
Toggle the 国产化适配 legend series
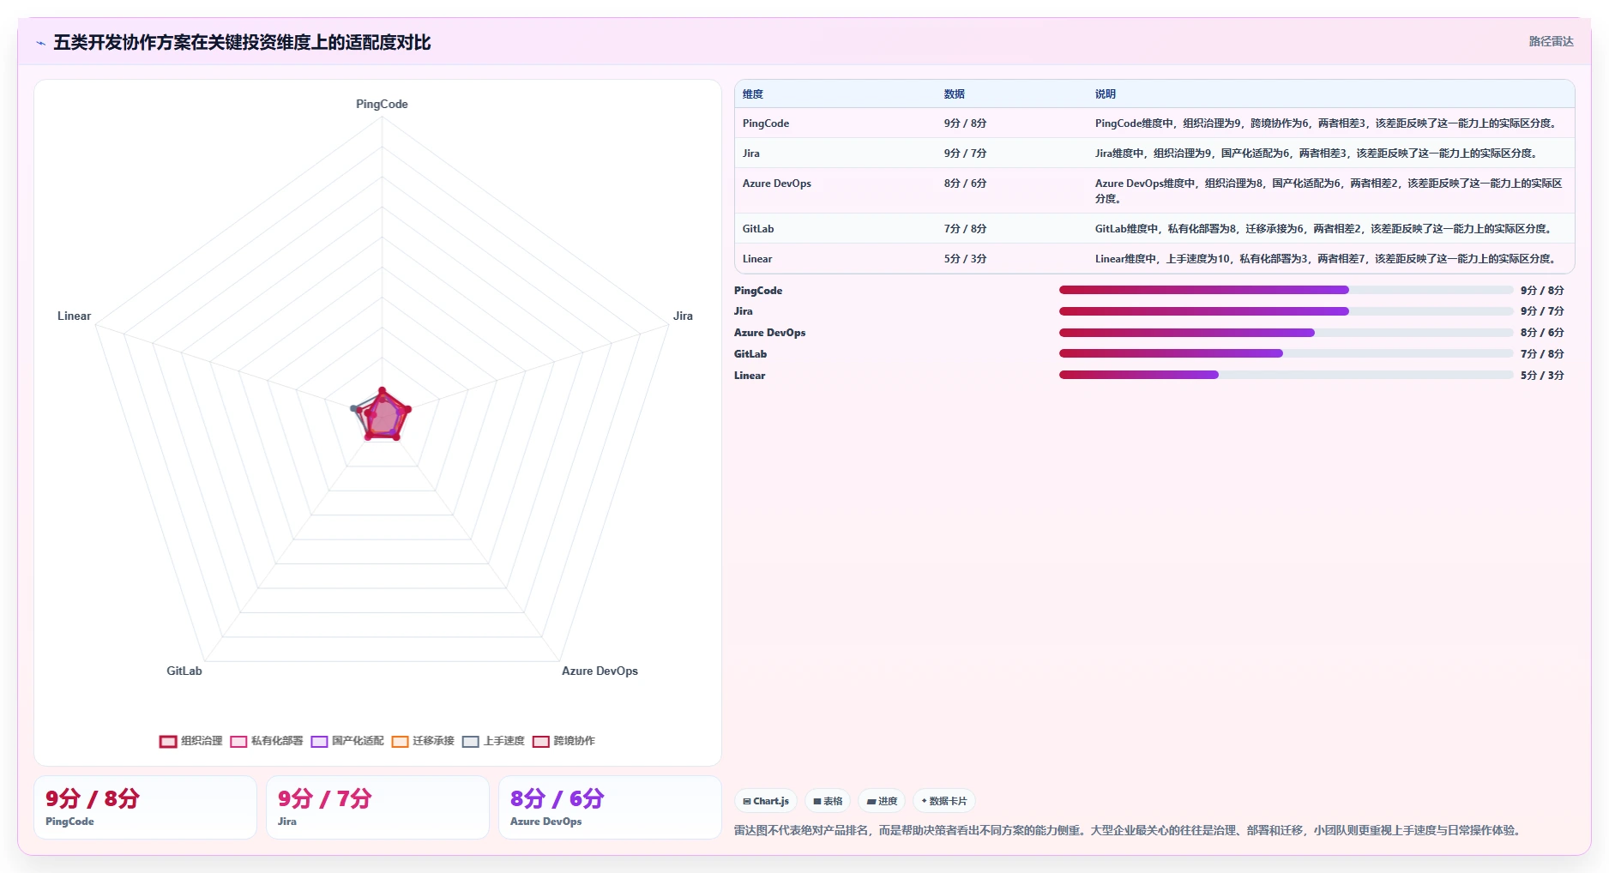click(347, 741)
